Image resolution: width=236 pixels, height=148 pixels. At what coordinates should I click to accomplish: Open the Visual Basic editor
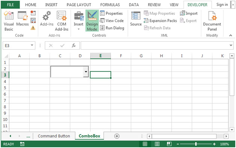(9, 21)
